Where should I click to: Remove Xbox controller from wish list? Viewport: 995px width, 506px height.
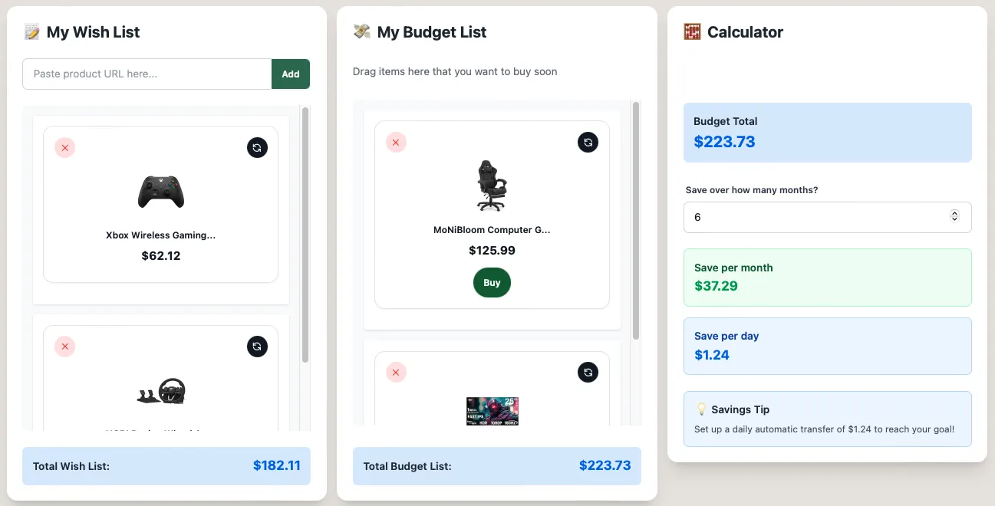(65, 147)
